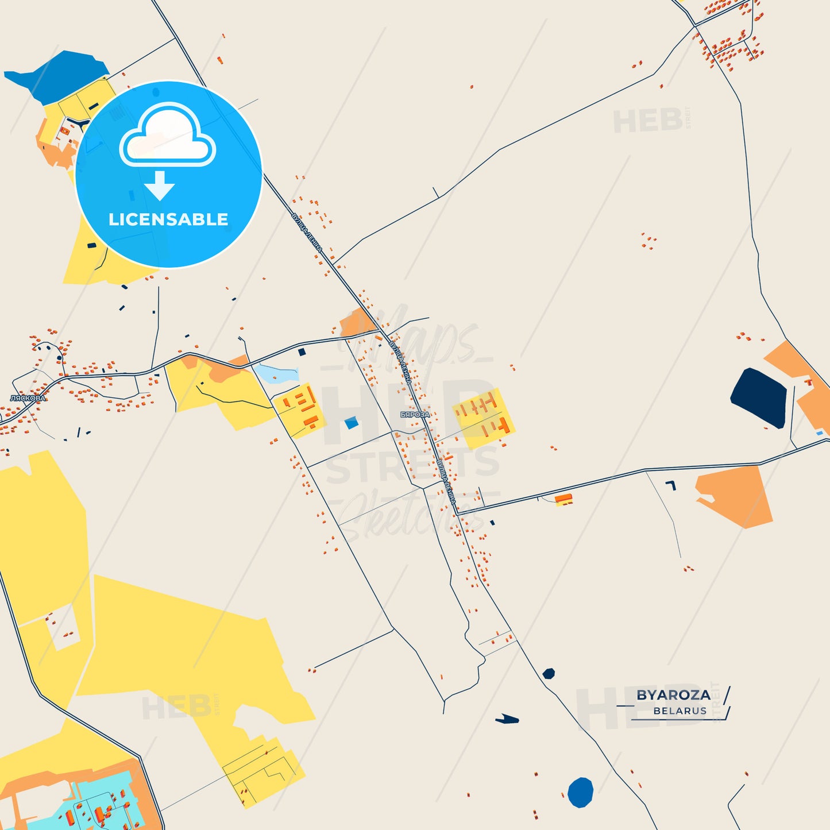
Task: Click the cyan area at bottom left
Action: (86, 801)
